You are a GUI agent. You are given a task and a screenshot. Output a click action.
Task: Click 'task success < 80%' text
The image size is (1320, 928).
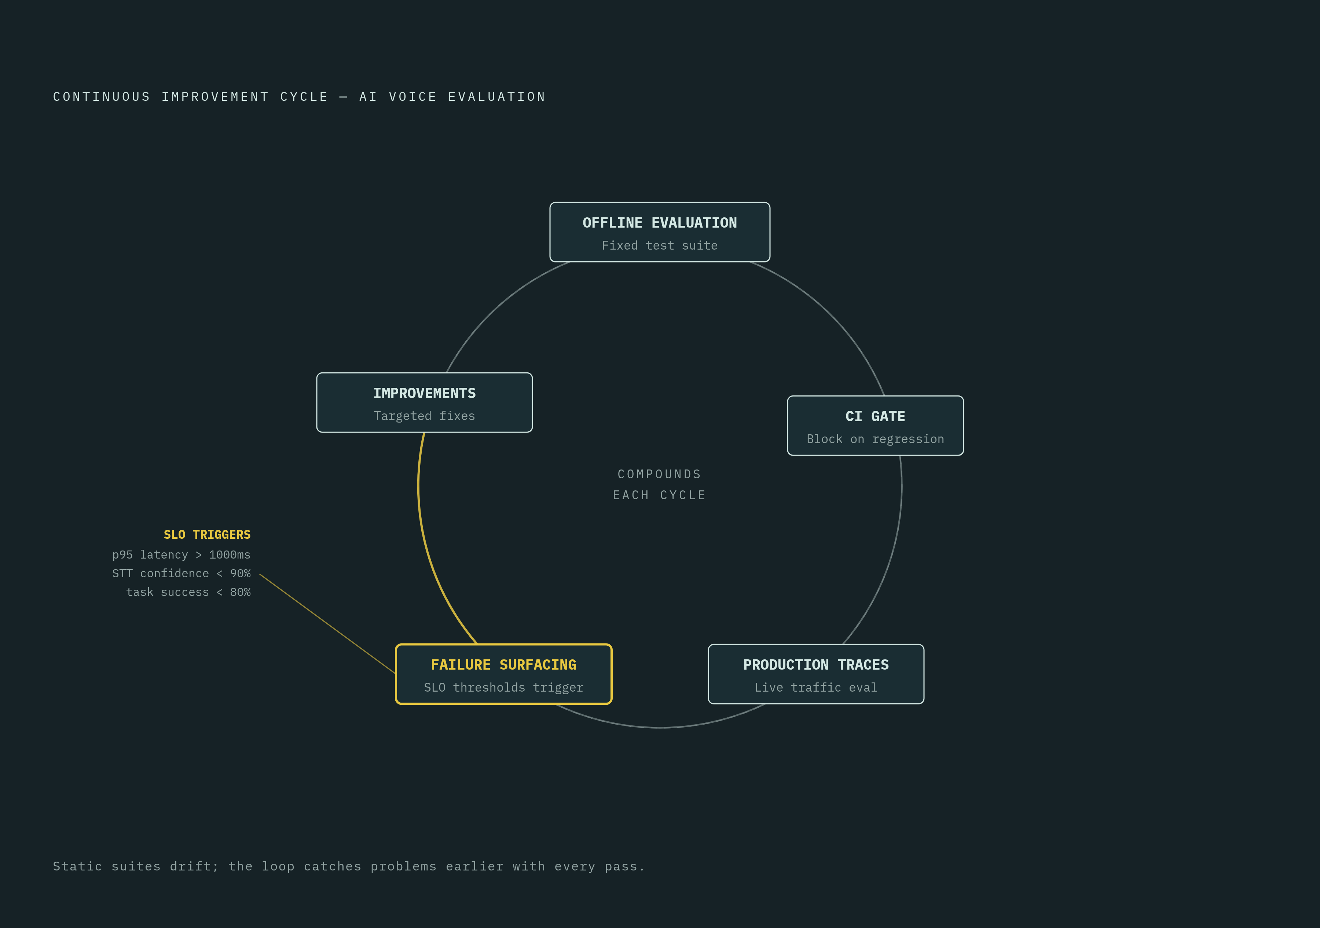tap(188, 592)
